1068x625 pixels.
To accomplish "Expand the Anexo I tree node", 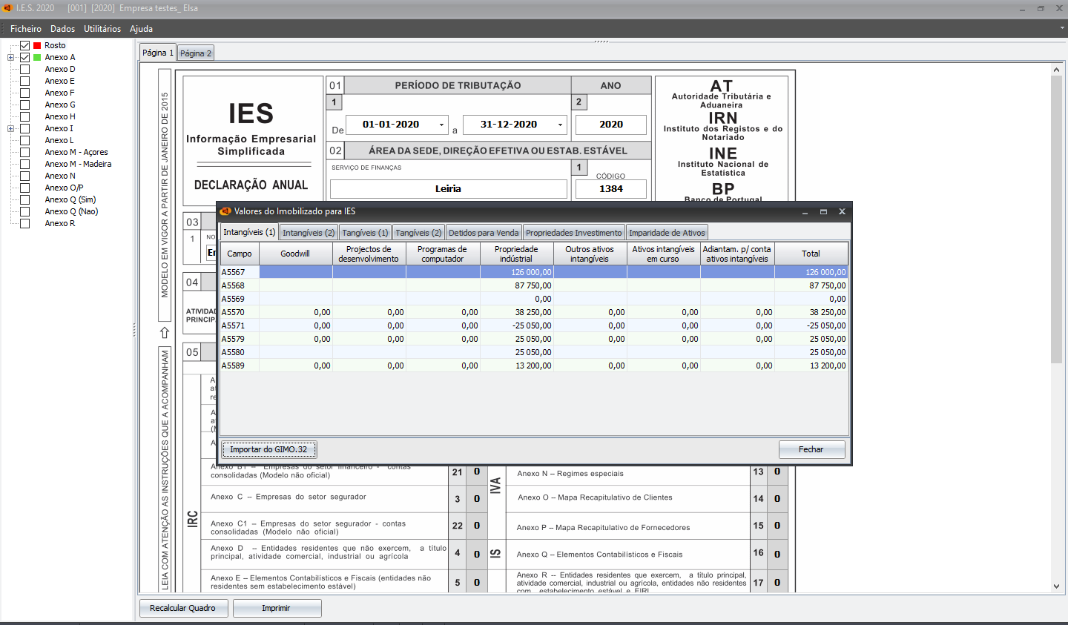I will click(11, 128).
